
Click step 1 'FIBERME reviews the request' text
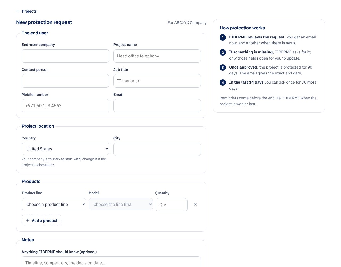[273, 40]
